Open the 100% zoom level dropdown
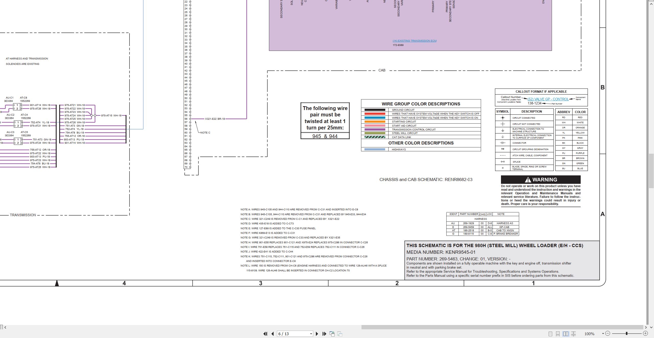This screenshot has height=338, width=654. 603,334
